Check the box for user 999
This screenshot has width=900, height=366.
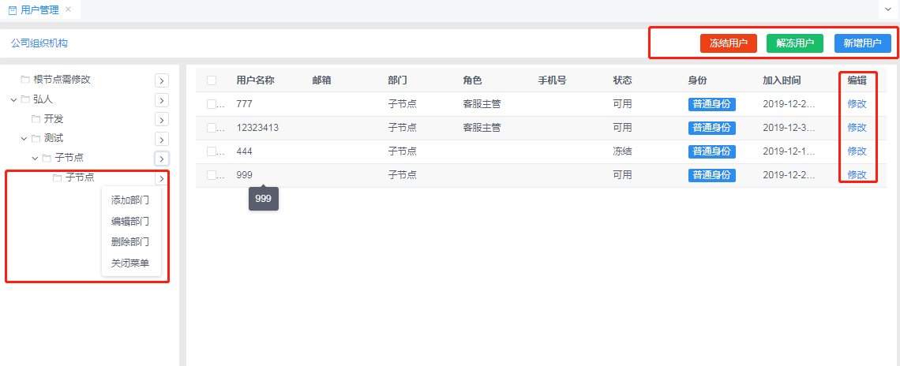point(212,175)
